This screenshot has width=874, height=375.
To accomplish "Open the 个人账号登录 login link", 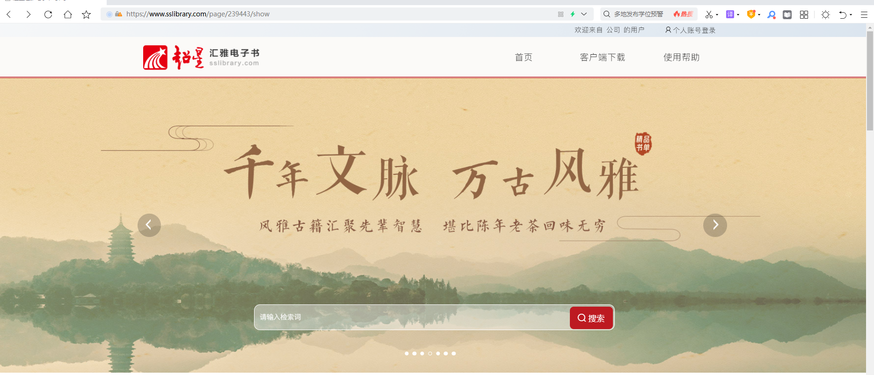I will 691,30.
